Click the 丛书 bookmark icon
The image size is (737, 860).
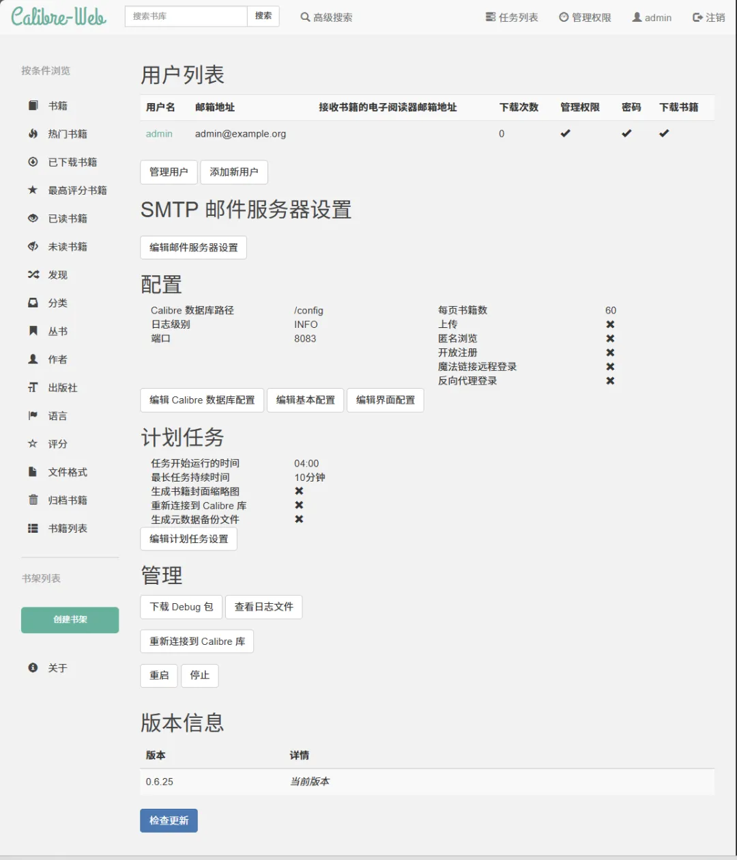tap(33, 331)
